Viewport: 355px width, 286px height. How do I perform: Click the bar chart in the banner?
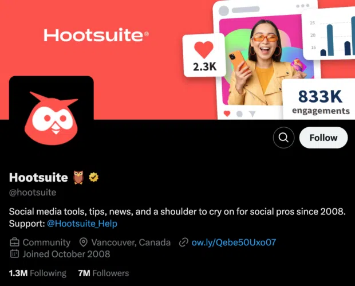click(330, 34)
